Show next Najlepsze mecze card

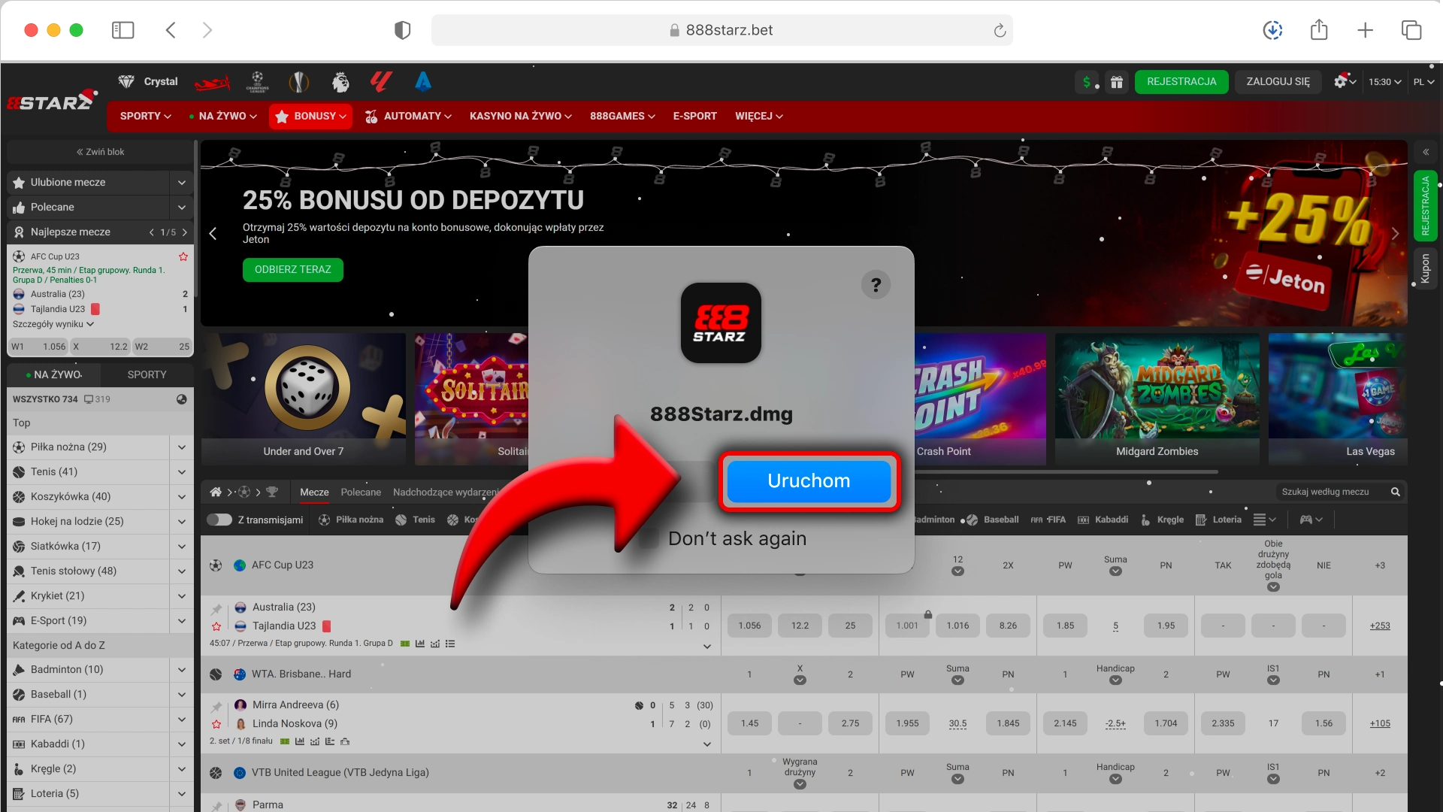(x=185, y=232)
